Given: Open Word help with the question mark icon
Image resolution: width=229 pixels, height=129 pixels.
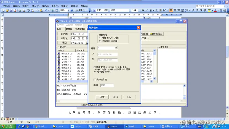Looking at the screenshot, I should click(72, 10).
